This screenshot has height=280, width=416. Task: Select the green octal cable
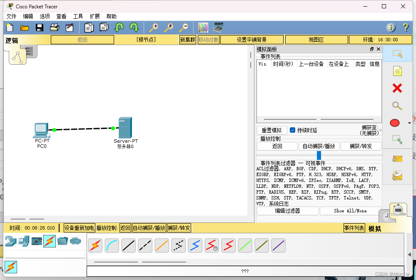(x=245, y=245)
